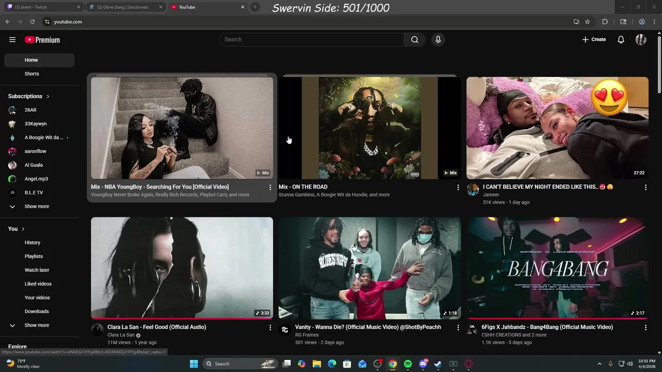This screenshot has width=662, height=372.
Task: Open Downloads in the sidebar
Action: pos(39,312)
